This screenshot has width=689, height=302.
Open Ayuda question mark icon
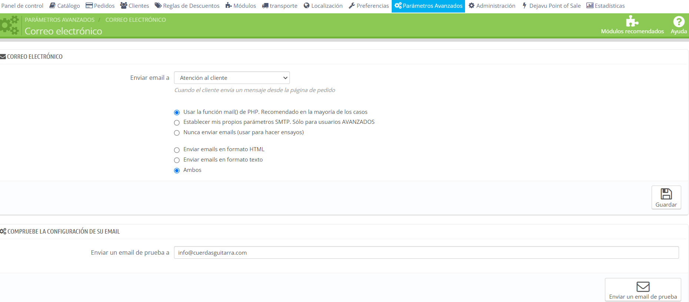[x=679, y=21]
